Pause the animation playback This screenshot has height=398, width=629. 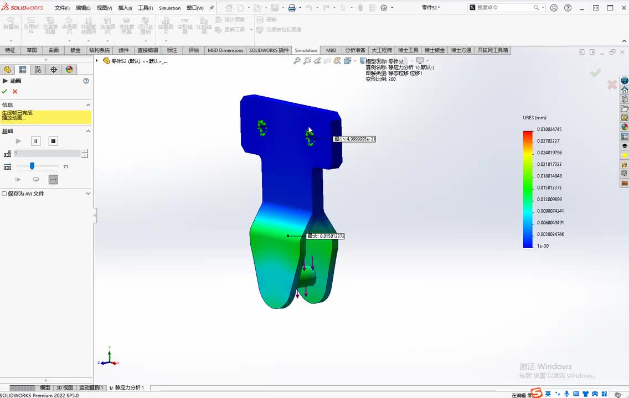[x=35, y=141]
